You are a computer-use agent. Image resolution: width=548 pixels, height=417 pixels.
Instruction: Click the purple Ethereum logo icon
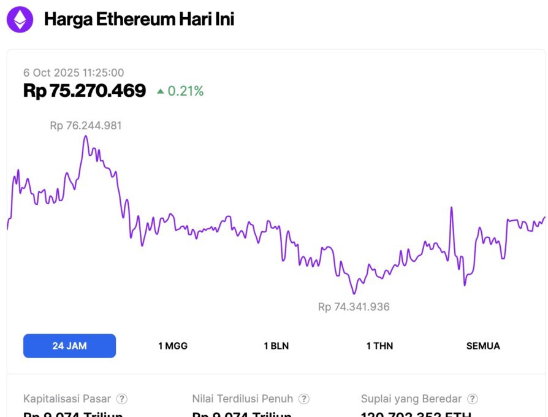coord(20,20)
